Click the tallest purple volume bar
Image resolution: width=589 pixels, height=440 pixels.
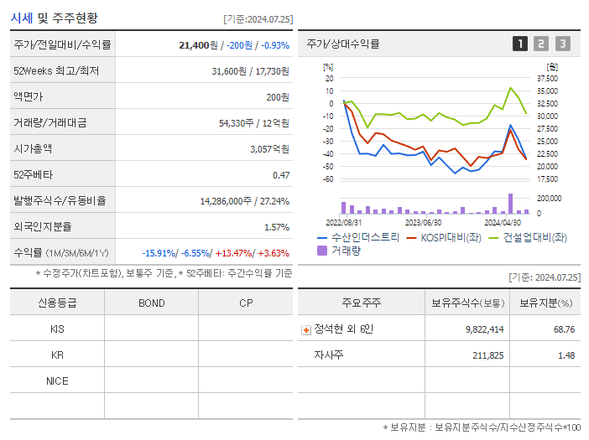[510, 204]
